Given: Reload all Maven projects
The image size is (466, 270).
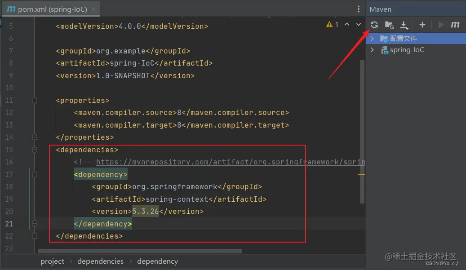Looking at the screenshot, I should [374, 25].
